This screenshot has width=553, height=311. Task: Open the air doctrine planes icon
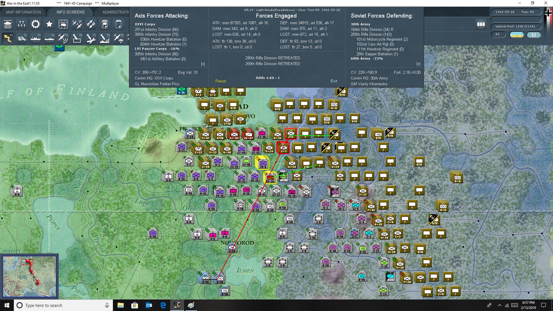point(77,24)
